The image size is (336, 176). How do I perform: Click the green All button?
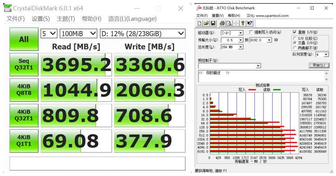[24, 39]
